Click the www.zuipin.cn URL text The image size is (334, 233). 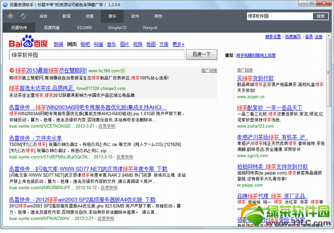pyautogui.click(x=250, y=97)
